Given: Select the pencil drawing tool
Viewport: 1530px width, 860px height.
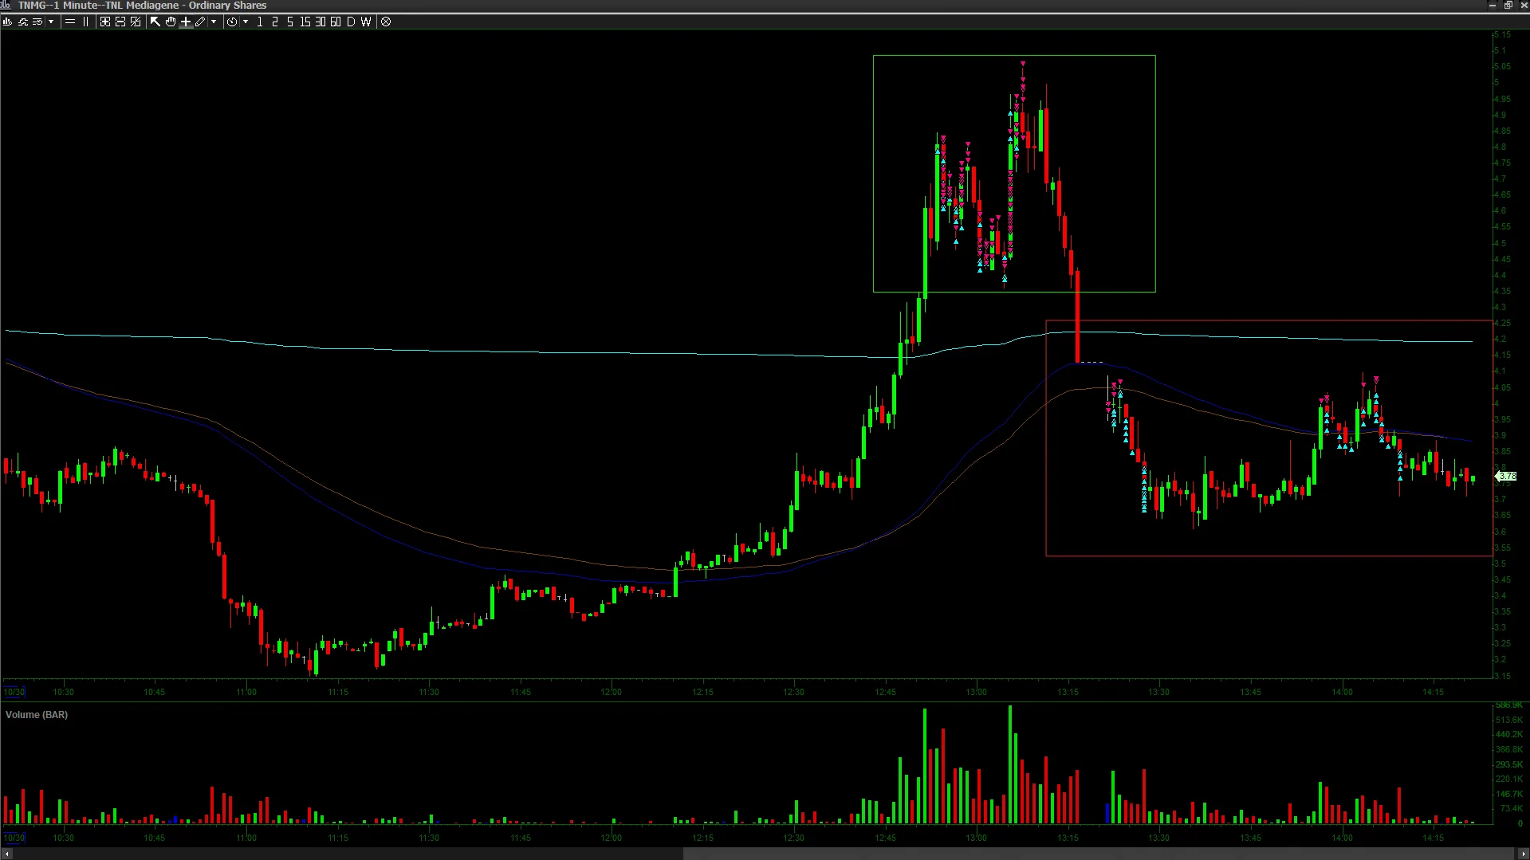Looking at the screenshot, I should click(x=200, y=22).
